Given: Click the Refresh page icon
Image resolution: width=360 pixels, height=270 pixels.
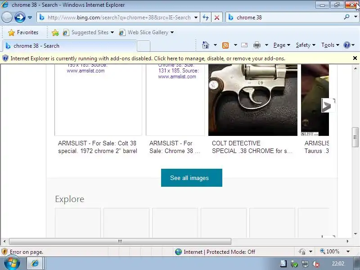Looking at the screenshot, I should click(206, 18).
